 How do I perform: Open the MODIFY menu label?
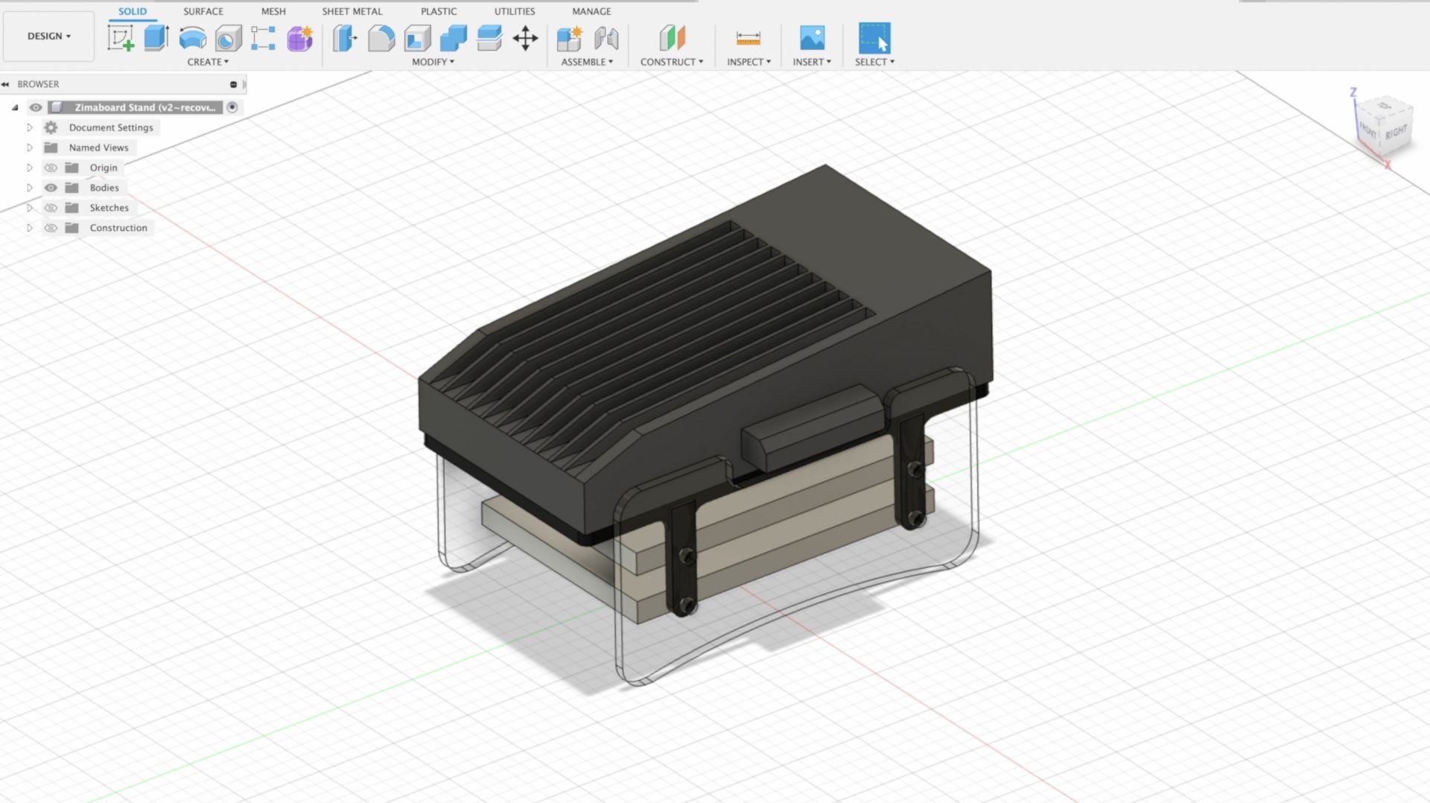(433, 62)
